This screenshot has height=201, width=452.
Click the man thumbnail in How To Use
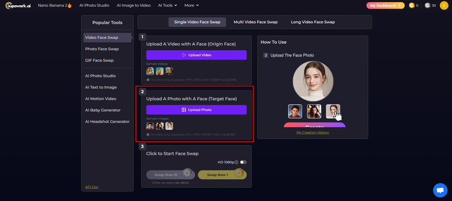pyautogui.click(x=295, y=111)
